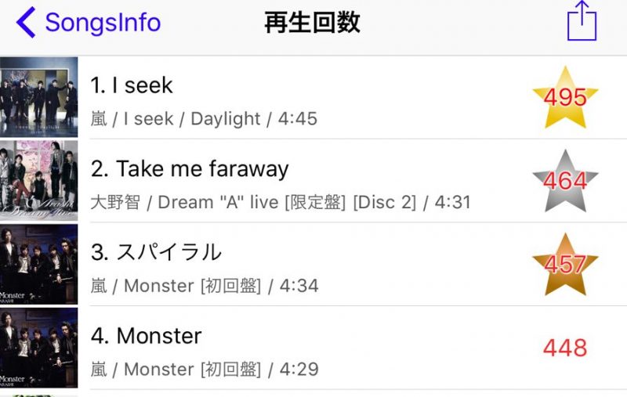Open the I seek album artwork
This screenshot has height=397, width=627.
click(38, 97)
